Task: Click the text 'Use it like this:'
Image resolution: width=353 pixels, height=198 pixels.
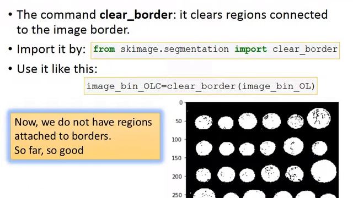Action: point(57,69)
